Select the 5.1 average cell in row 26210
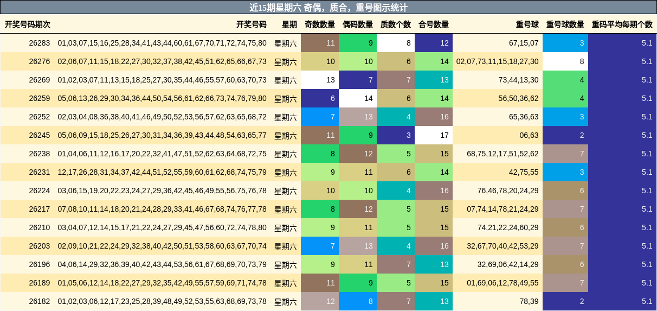The image size is (657, 311). coord(622,227)
